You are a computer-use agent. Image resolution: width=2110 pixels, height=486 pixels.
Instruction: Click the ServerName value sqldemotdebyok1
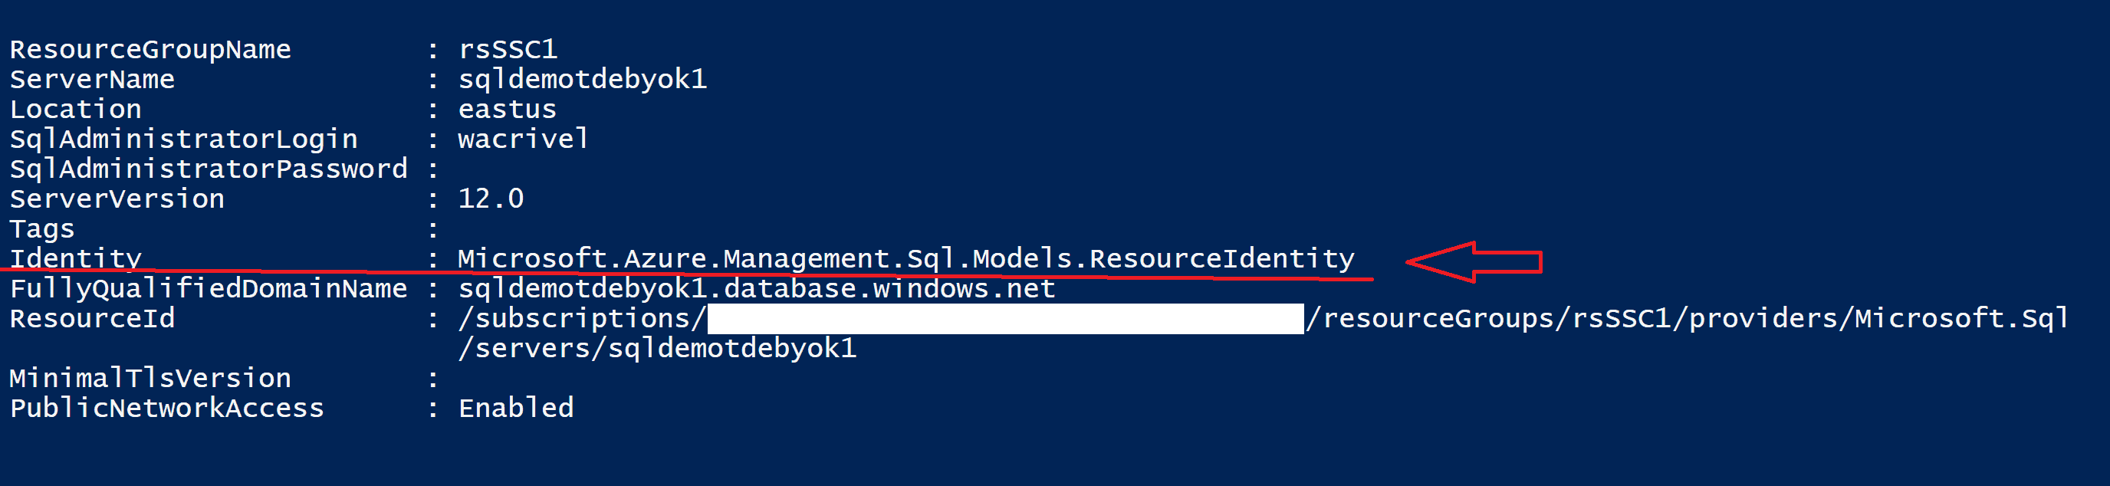pyautogui.click(x=582, y=80)
